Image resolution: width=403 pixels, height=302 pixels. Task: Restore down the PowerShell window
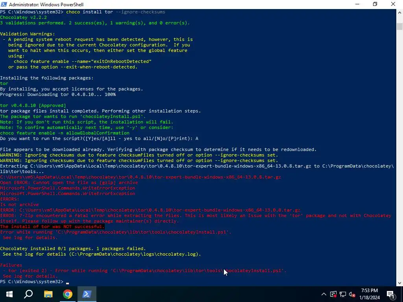coord(375,4)
